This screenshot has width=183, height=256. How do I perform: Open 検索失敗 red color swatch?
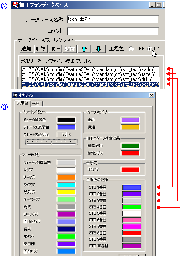click(130, 153)
